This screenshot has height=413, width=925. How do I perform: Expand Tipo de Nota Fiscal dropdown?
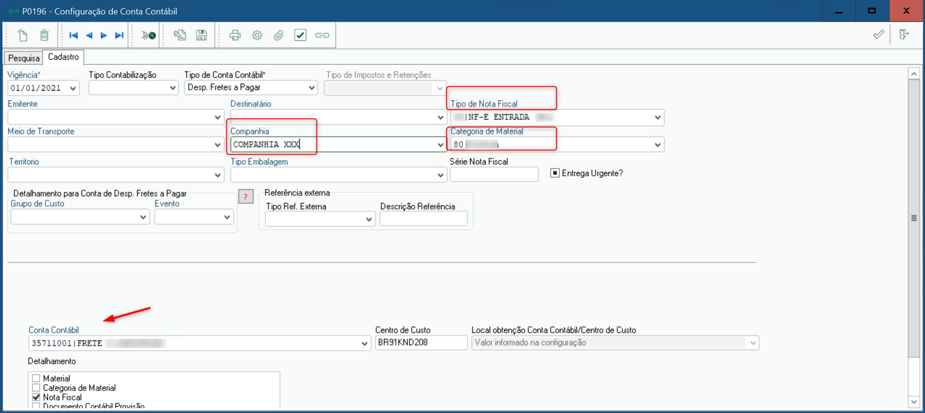pyautogui.click(x=657, y=117)
